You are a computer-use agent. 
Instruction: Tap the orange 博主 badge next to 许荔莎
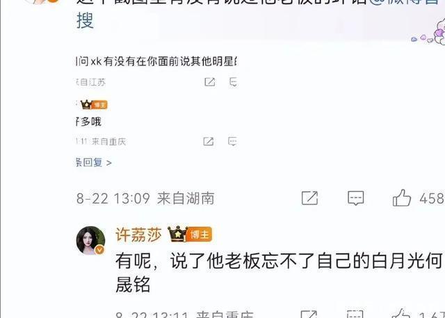click(200, 234)
